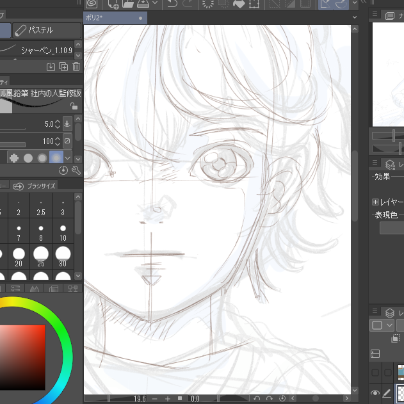Open Navigator panel hamburger menu
This screenshot has height=404, width=404.
pyautogui.click(x=375, y=14)
